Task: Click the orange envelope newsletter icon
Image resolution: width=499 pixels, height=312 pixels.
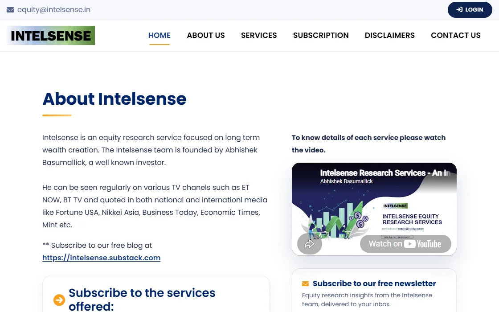Action: (x=306, y=283)
